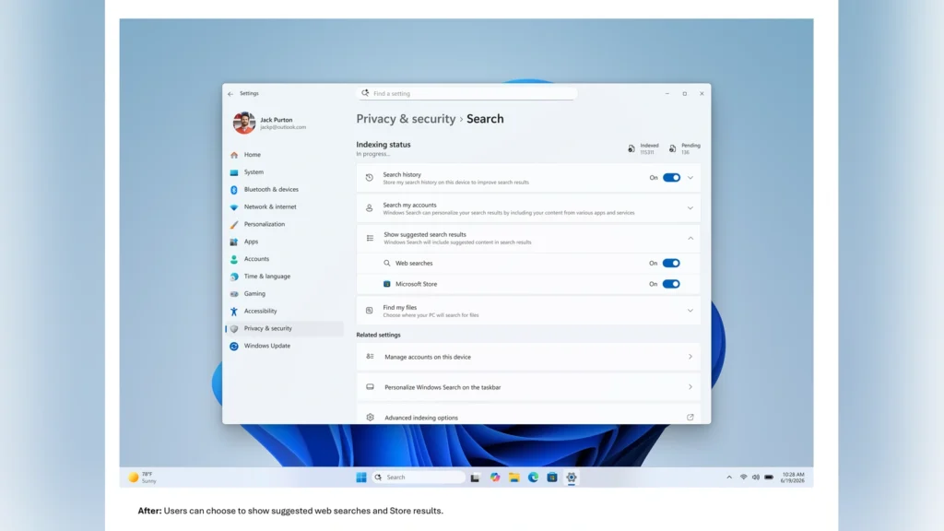
Task: Click the volume speaker tray icon
Action: click(x=756, y=478)
